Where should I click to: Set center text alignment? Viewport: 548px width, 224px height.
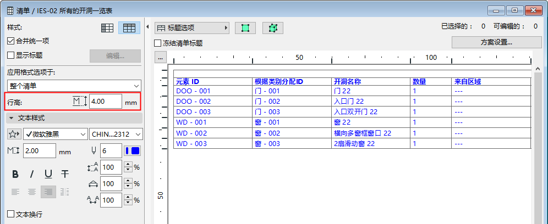32,192
